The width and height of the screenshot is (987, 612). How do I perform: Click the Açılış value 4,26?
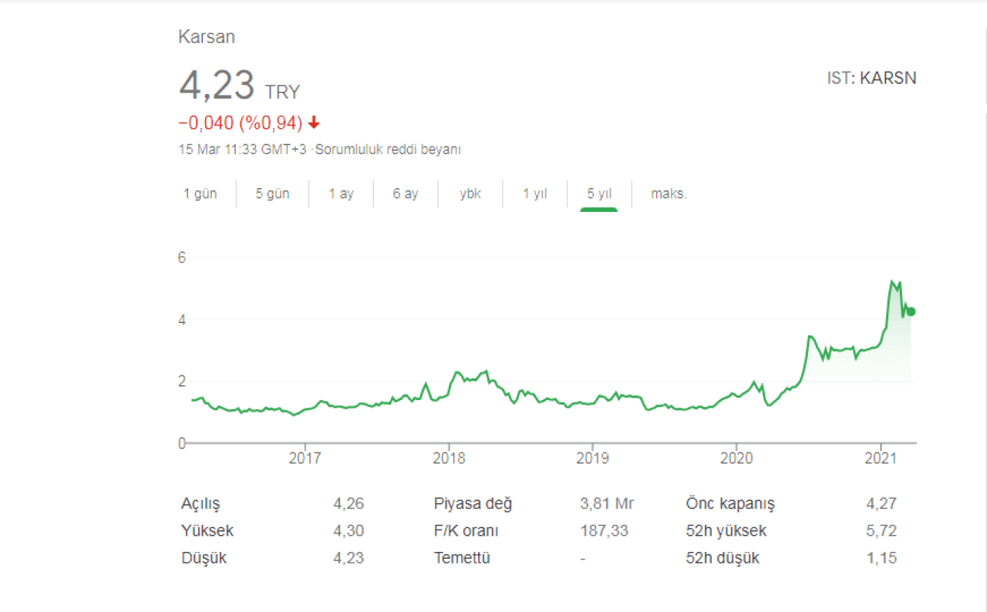click(349, 504)
